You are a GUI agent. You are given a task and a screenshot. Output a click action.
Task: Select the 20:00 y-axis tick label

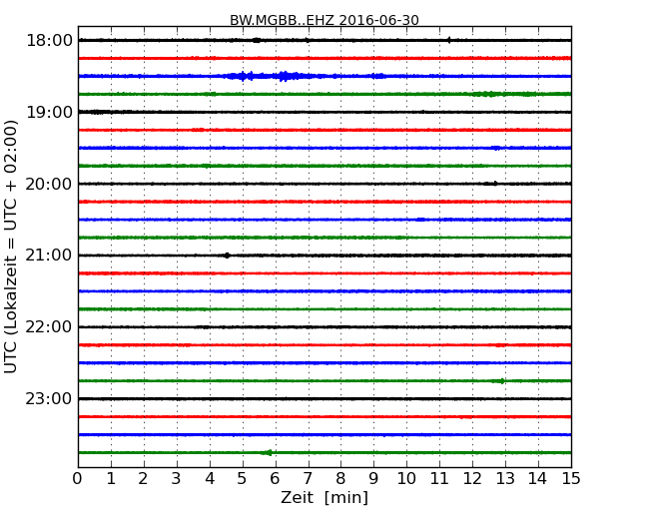[49, 184]
